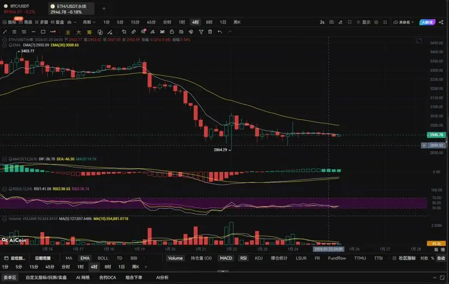Image resolution: width=449 pixels, height=284 pixels.
Task: Click the crosshair plus on price axis
Action: coord(424,145)
